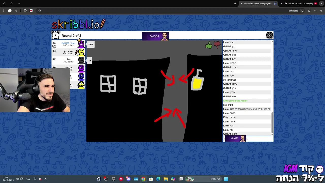325x183 pixels.
Task: Select player GalGM (You) in the list
Action: point(68,44)
